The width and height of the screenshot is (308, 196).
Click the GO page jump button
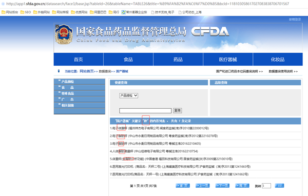(279, 186)
